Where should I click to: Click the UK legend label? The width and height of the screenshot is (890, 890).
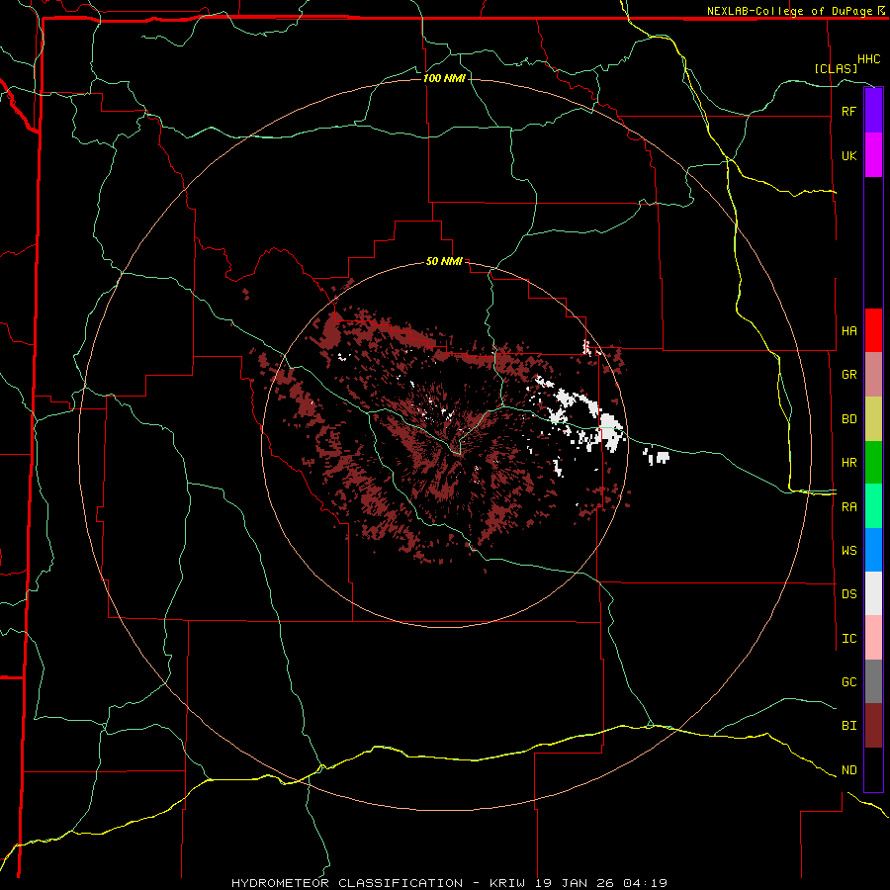pyautogui.click(x=848, y=155)
